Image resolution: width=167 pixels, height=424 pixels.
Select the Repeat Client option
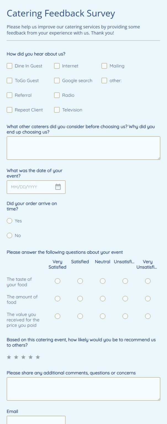pyautogui.click(x=9, y=110)
